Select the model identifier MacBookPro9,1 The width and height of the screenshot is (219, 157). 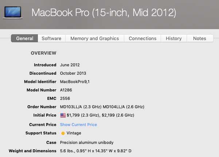(x=75, y=82)
